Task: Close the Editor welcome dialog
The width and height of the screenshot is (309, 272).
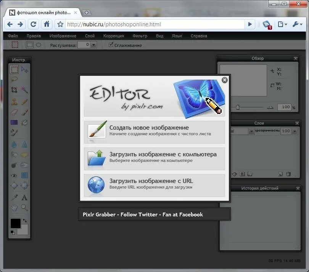Action: pos(225,80)
